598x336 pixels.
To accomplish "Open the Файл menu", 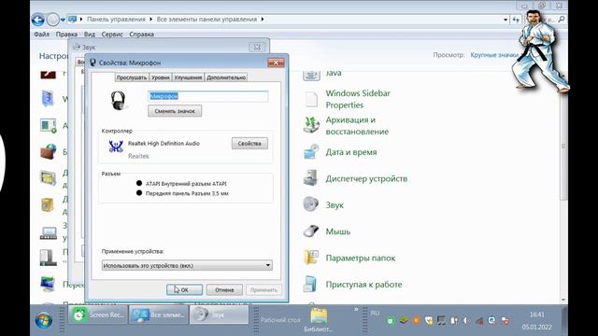I will (x=41, y=35).
